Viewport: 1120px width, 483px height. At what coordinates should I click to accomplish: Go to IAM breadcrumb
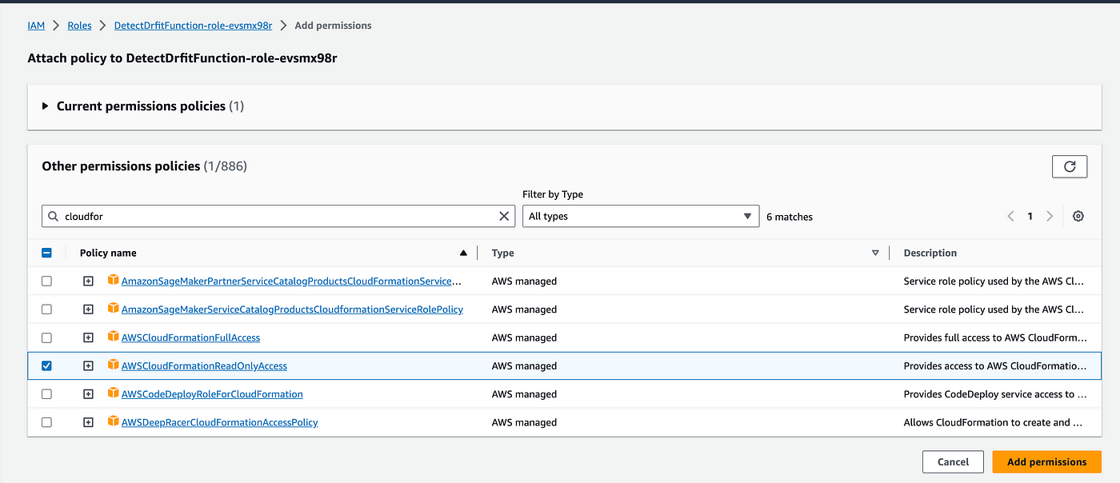36,26
